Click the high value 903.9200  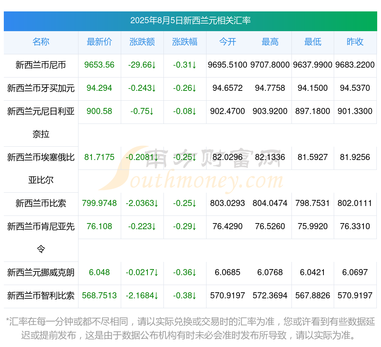pyautogui.click(x=270, y=111)
